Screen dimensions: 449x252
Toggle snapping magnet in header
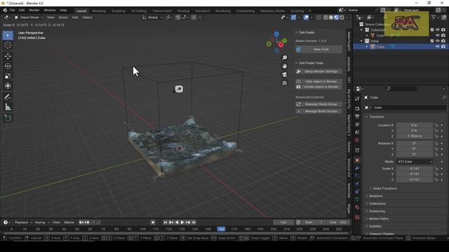point(177,17)
